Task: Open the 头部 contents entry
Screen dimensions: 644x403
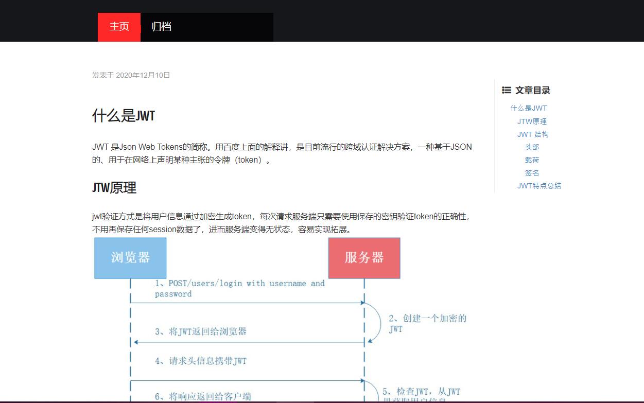Action: point(532,147)
